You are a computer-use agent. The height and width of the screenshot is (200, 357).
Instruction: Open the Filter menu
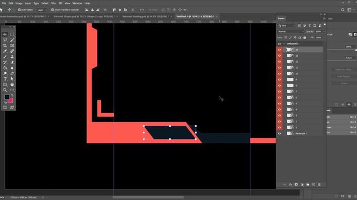tap(54, 3)
